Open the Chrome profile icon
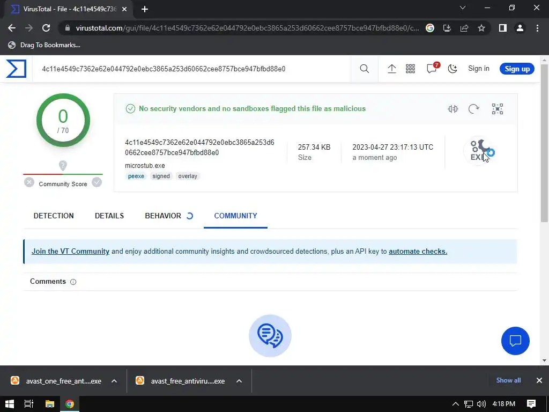Viewport: 549px width, 412px height. click(520, 28)
